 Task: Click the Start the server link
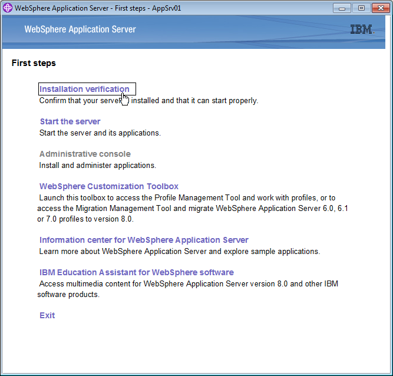click(70, 121)
